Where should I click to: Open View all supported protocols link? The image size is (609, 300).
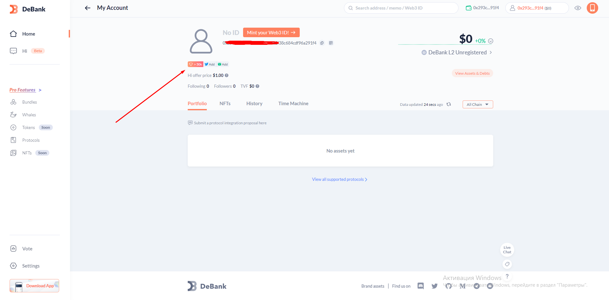pyautogui.click(x=340, y=180)
